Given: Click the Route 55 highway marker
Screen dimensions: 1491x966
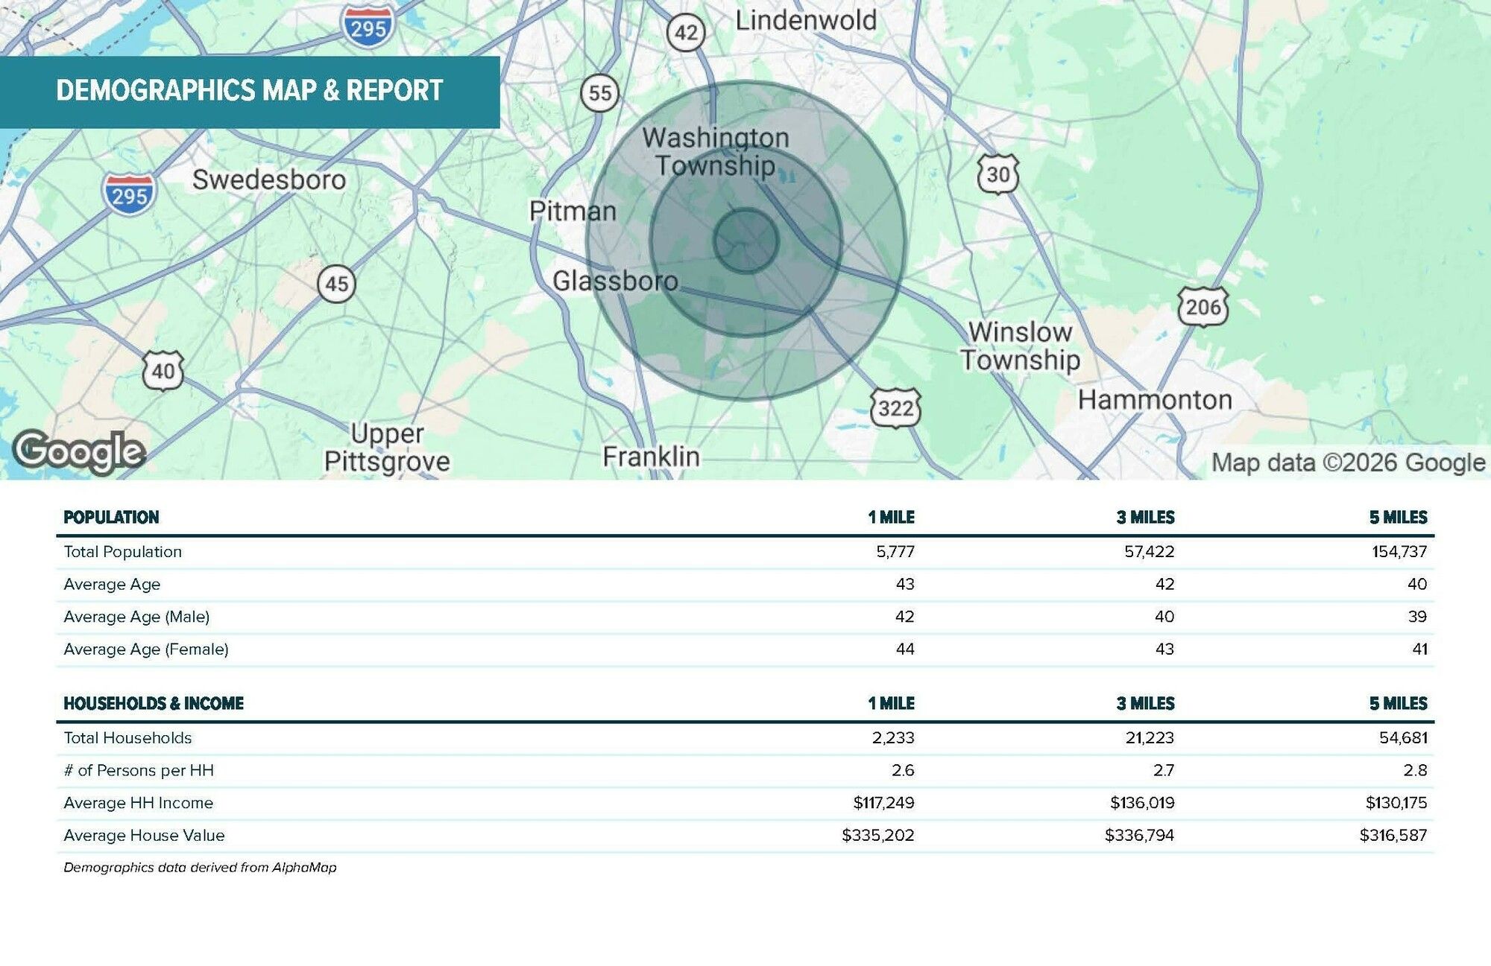Looking at the screenshot, I should pos(599,93).
